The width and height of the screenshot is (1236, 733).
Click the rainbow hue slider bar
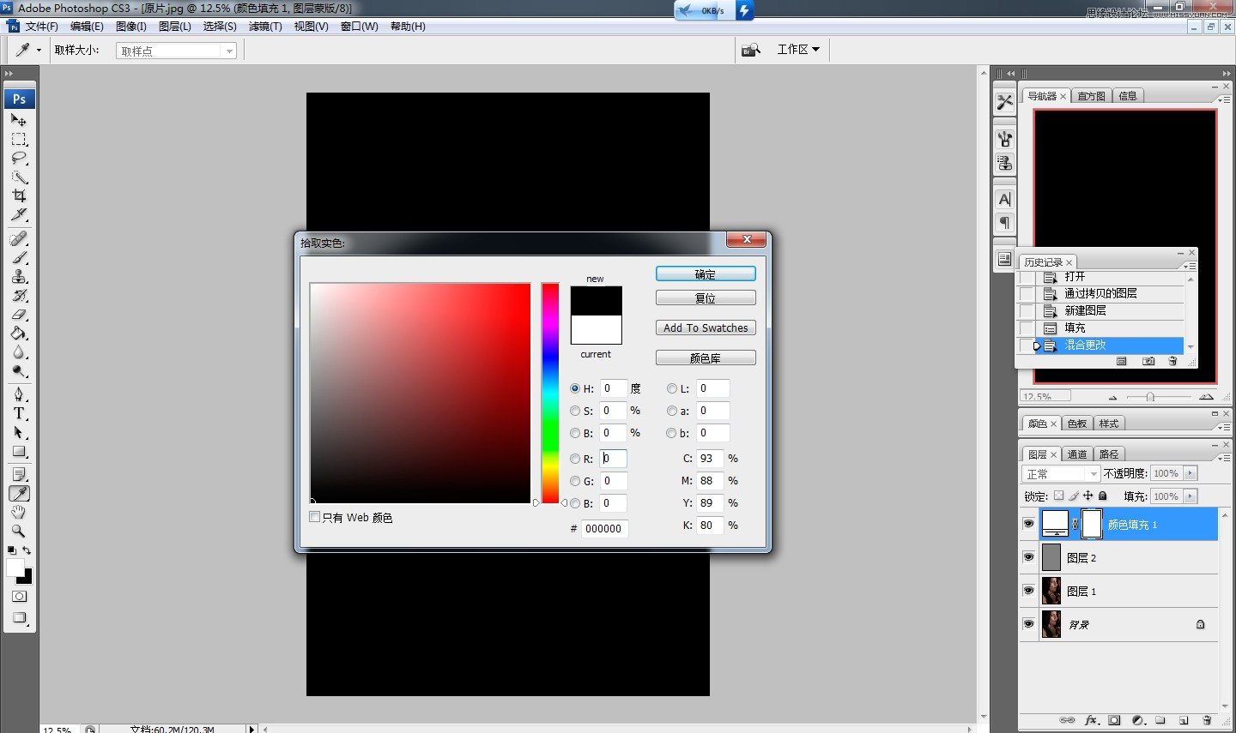point(550,394)
